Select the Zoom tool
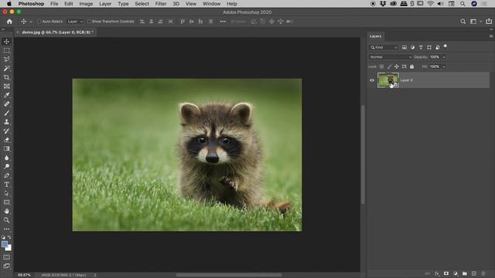495x278 pixels. pos(7,220)
